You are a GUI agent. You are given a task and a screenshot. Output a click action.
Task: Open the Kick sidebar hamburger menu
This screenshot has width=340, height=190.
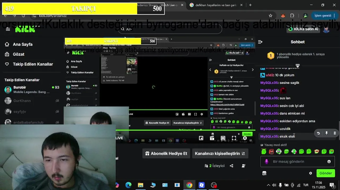click(8, 29)
